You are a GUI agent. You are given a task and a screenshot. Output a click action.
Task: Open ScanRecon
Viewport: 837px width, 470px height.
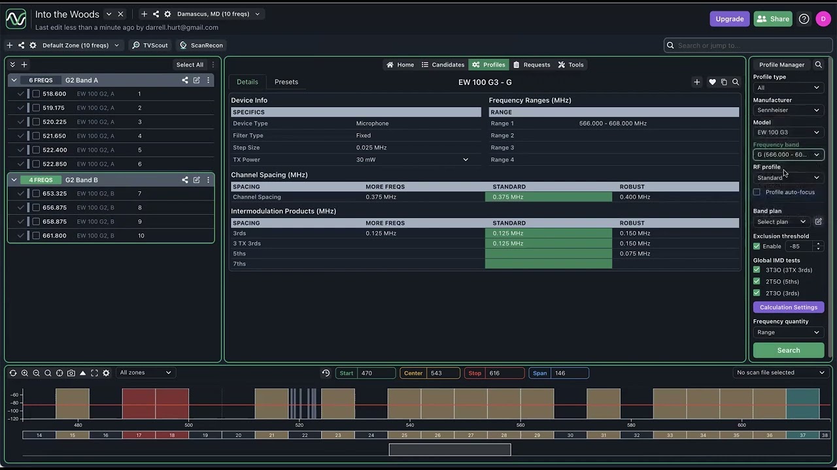[201, 45]
